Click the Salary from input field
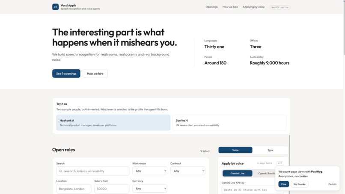The image size is (345, 194). pyautogui.click(x=112, y=189)
